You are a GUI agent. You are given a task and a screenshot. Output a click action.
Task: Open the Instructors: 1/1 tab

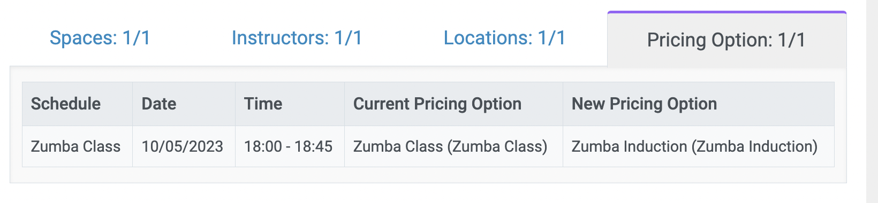[x=297, y=38]
